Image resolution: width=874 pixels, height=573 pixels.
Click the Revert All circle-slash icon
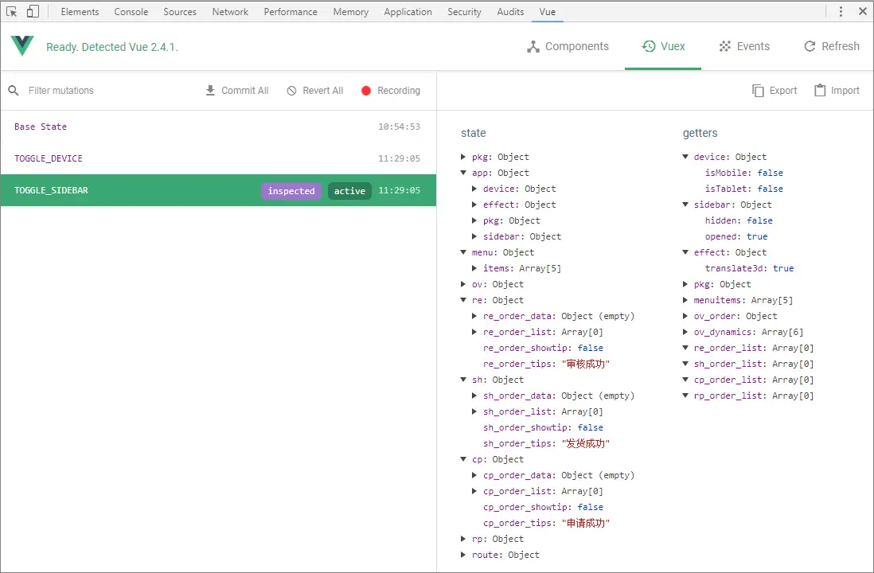pos(291,90)
